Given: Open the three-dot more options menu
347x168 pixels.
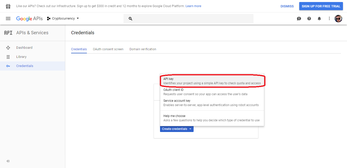Looking at the screenshot, I should [x=329, y=19].
